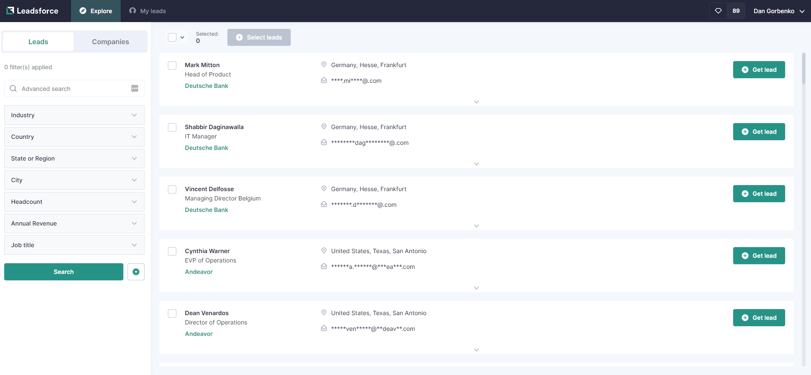Click the name Cynthia Warner
This screenshot has height=375, width=811.
click(x=207, y=251)
